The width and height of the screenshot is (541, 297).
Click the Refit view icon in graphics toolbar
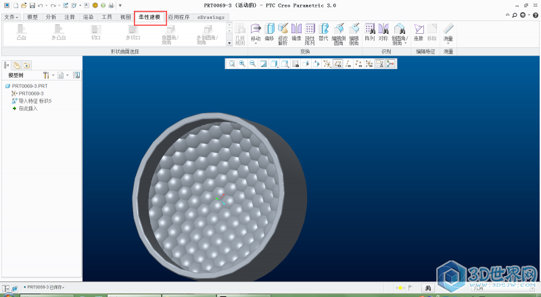[x=231, y=64]
